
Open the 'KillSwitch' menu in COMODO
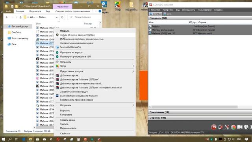click(x=155, y=10)
